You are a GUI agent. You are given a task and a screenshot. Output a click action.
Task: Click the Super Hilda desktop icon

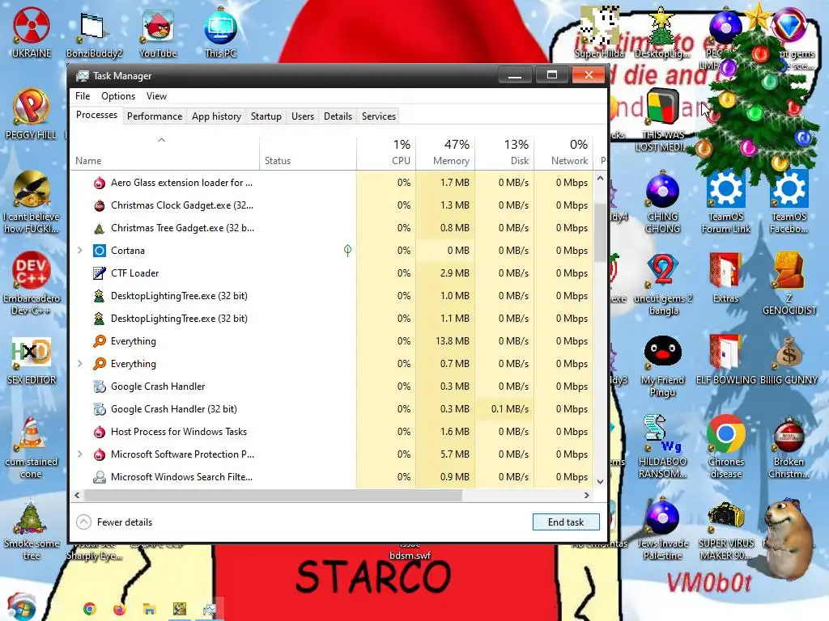[x=600, y=32]
